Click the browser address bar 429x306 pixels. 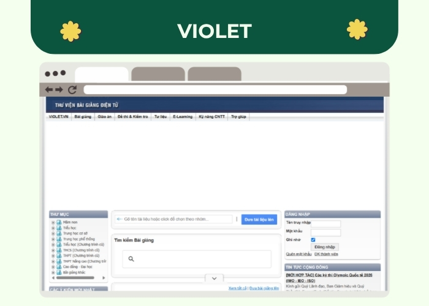coord(215,89)
